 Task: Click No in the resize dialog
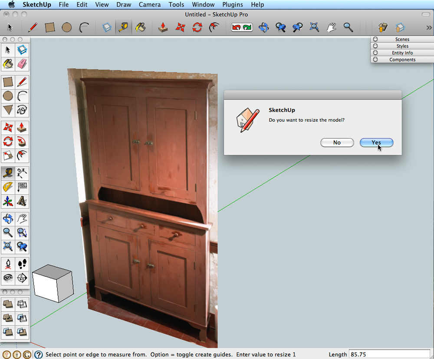[x=337, y=142]
